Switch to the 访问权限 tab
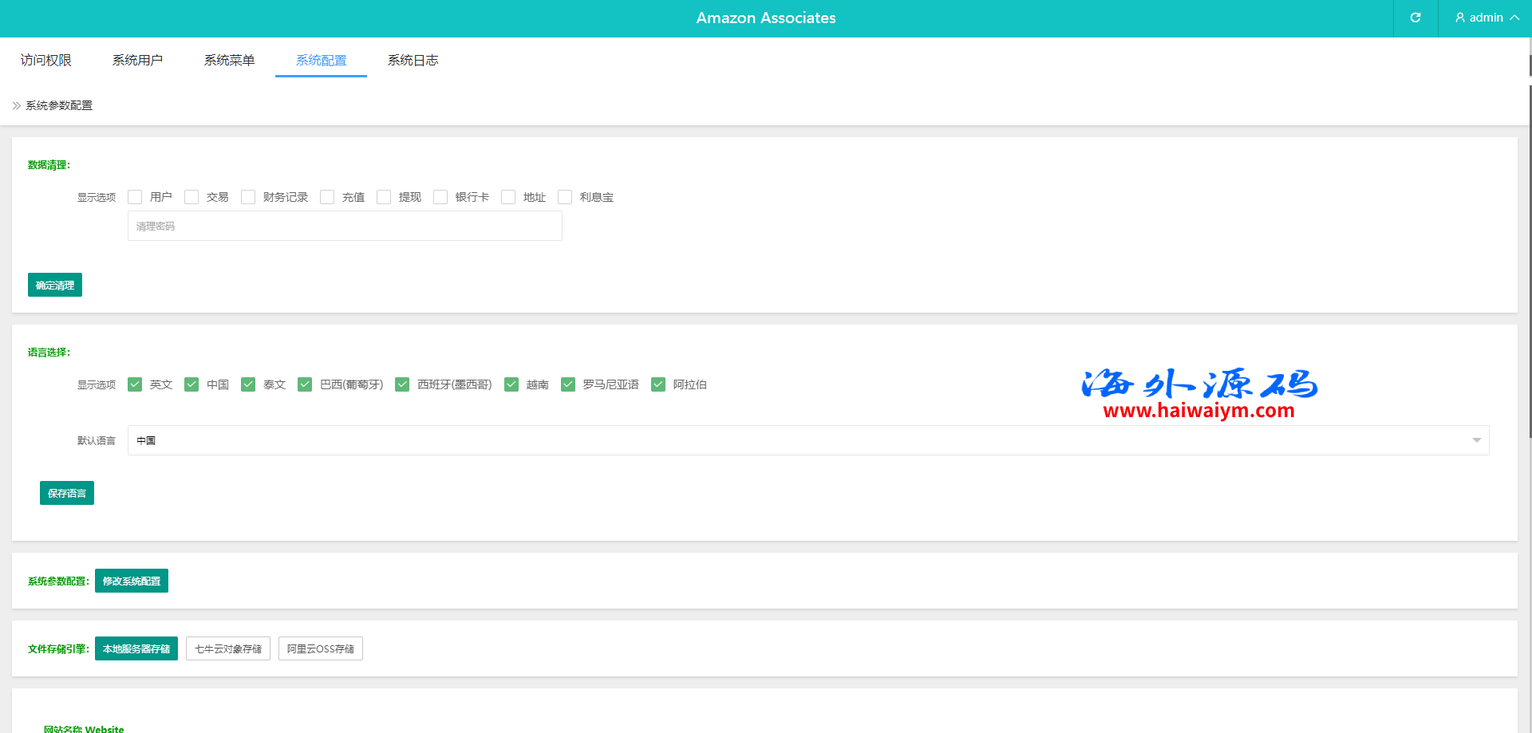1532x733 pixels. pos(46,60)
